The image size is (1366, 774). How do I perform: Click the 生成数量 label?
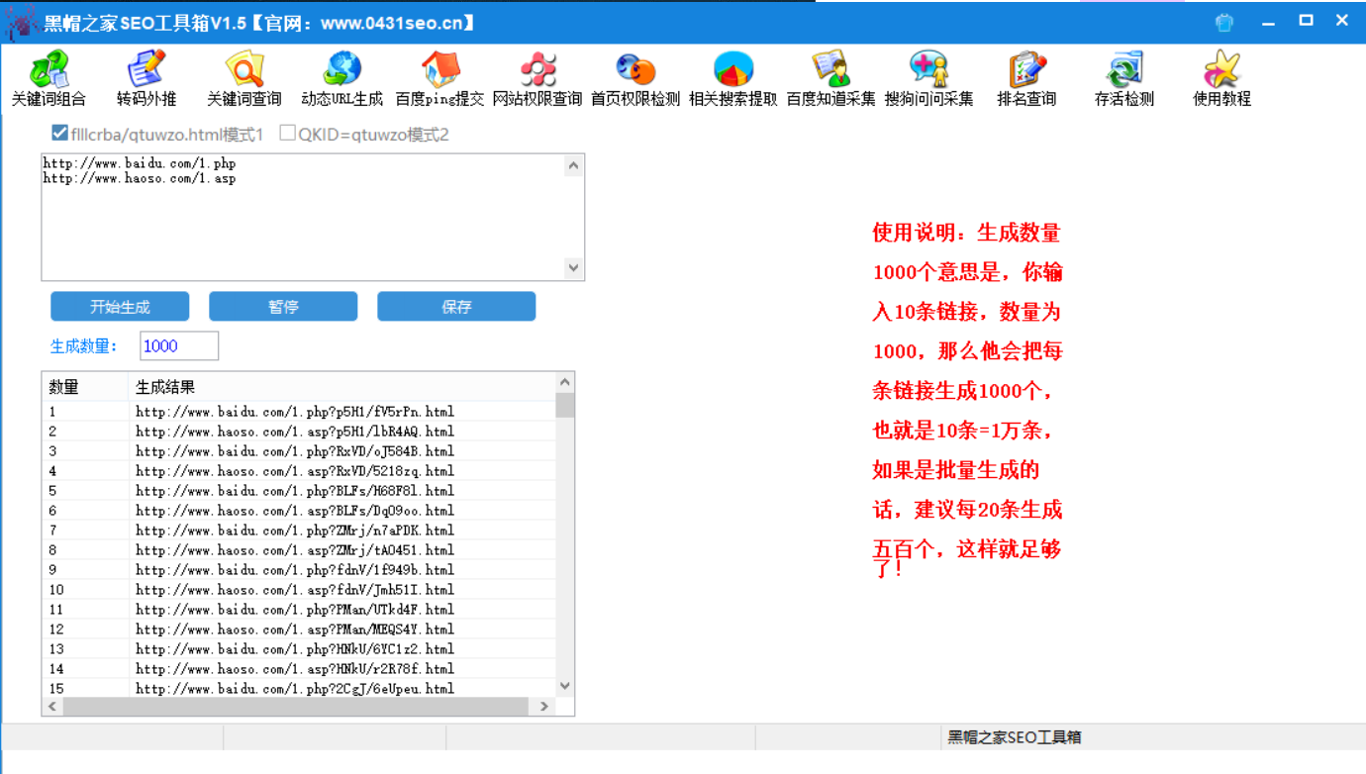coord(84,346)
